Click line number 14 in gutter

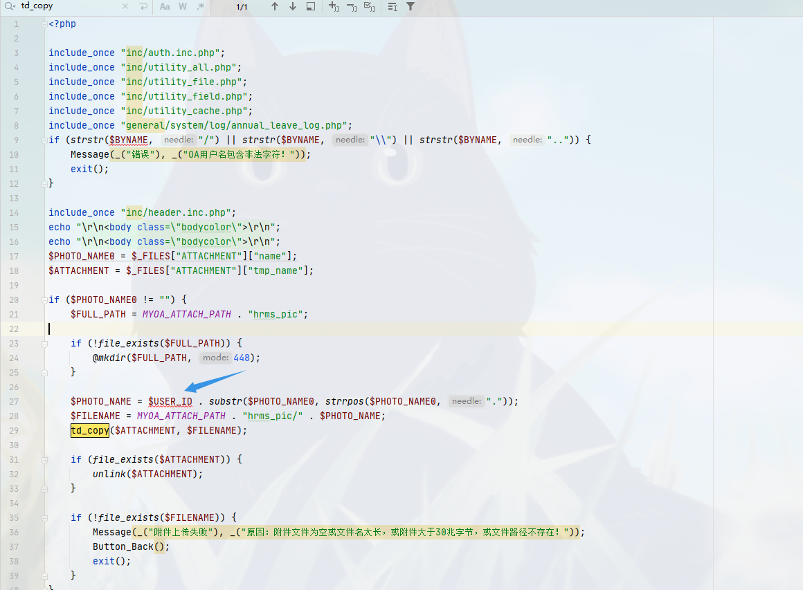pos(15,212)
